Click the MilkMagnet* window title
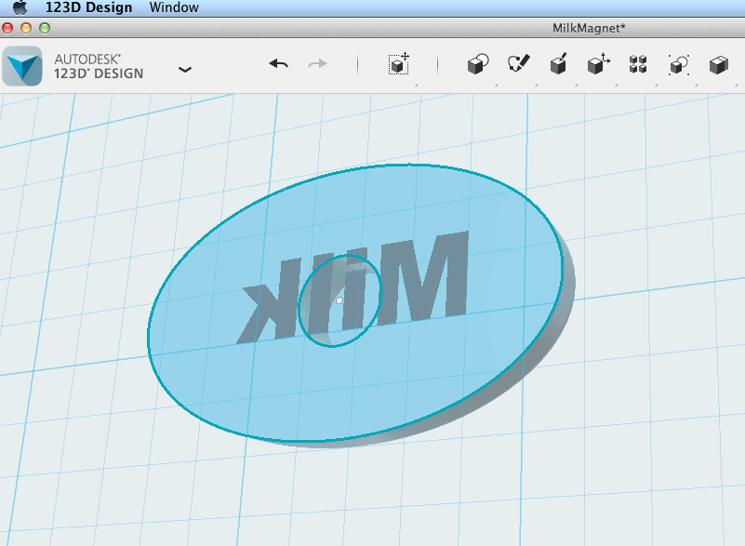 589,28
